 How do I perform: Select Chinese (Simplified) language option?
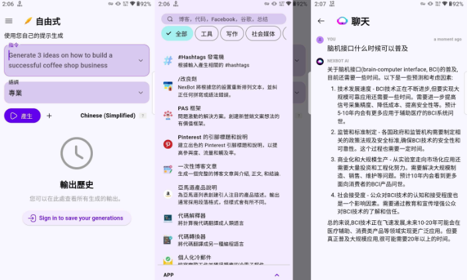(x=108, y=115)
